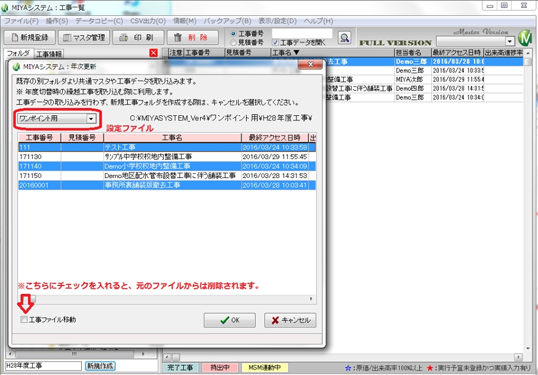Open the Master Version dropdown

(x=510, y=41)
